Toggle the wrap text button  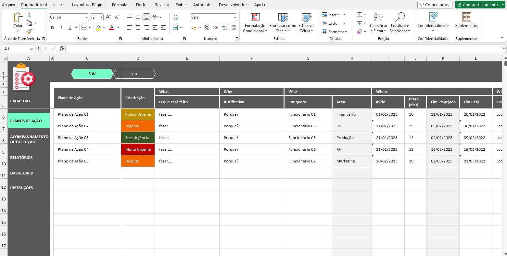point(176,17)
